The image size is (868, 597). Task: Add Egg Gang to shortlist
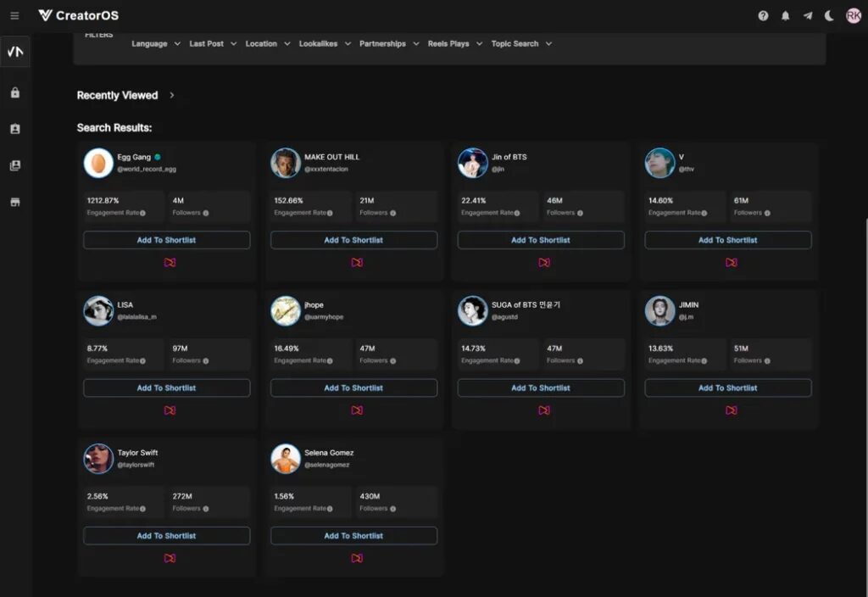tap(167, 240)
